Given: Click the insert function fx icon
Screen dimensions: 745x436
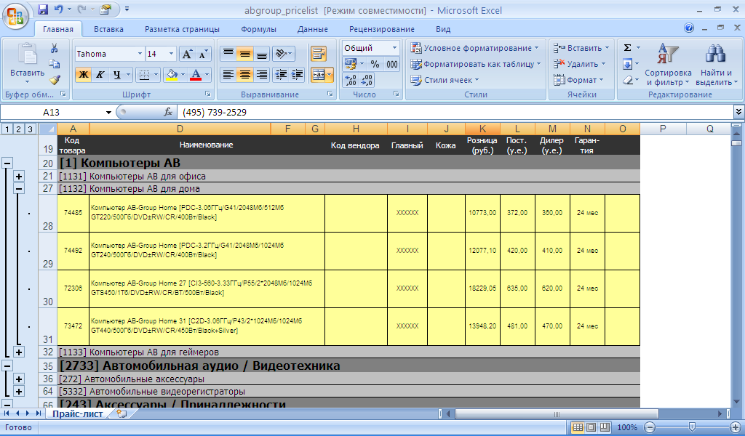Looking at the screenshot, I should click(168, 113).
